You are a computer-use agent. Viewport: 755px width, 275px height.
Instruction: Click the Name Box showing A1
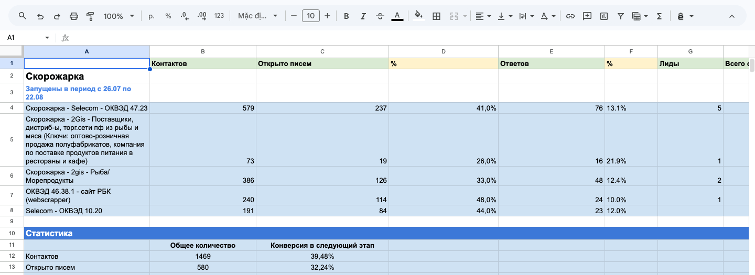(24, 38)
